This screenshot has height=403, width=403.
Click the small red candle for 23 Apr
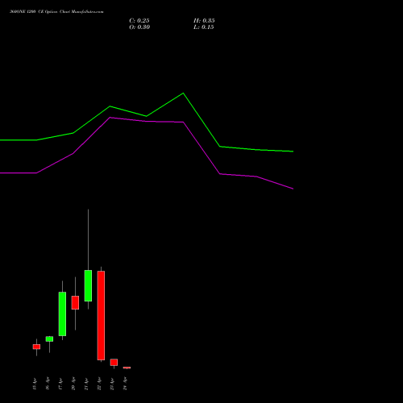(114, 362)
